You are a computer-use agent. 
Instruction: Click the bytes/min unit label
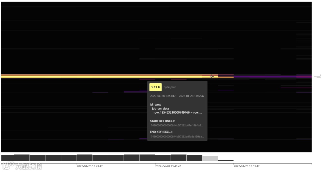[x=170, y=87]
